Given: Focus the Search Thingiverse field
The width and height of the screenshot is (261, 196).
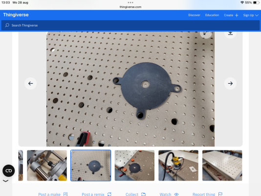Looking at the screenshot, I should point(130,25).
